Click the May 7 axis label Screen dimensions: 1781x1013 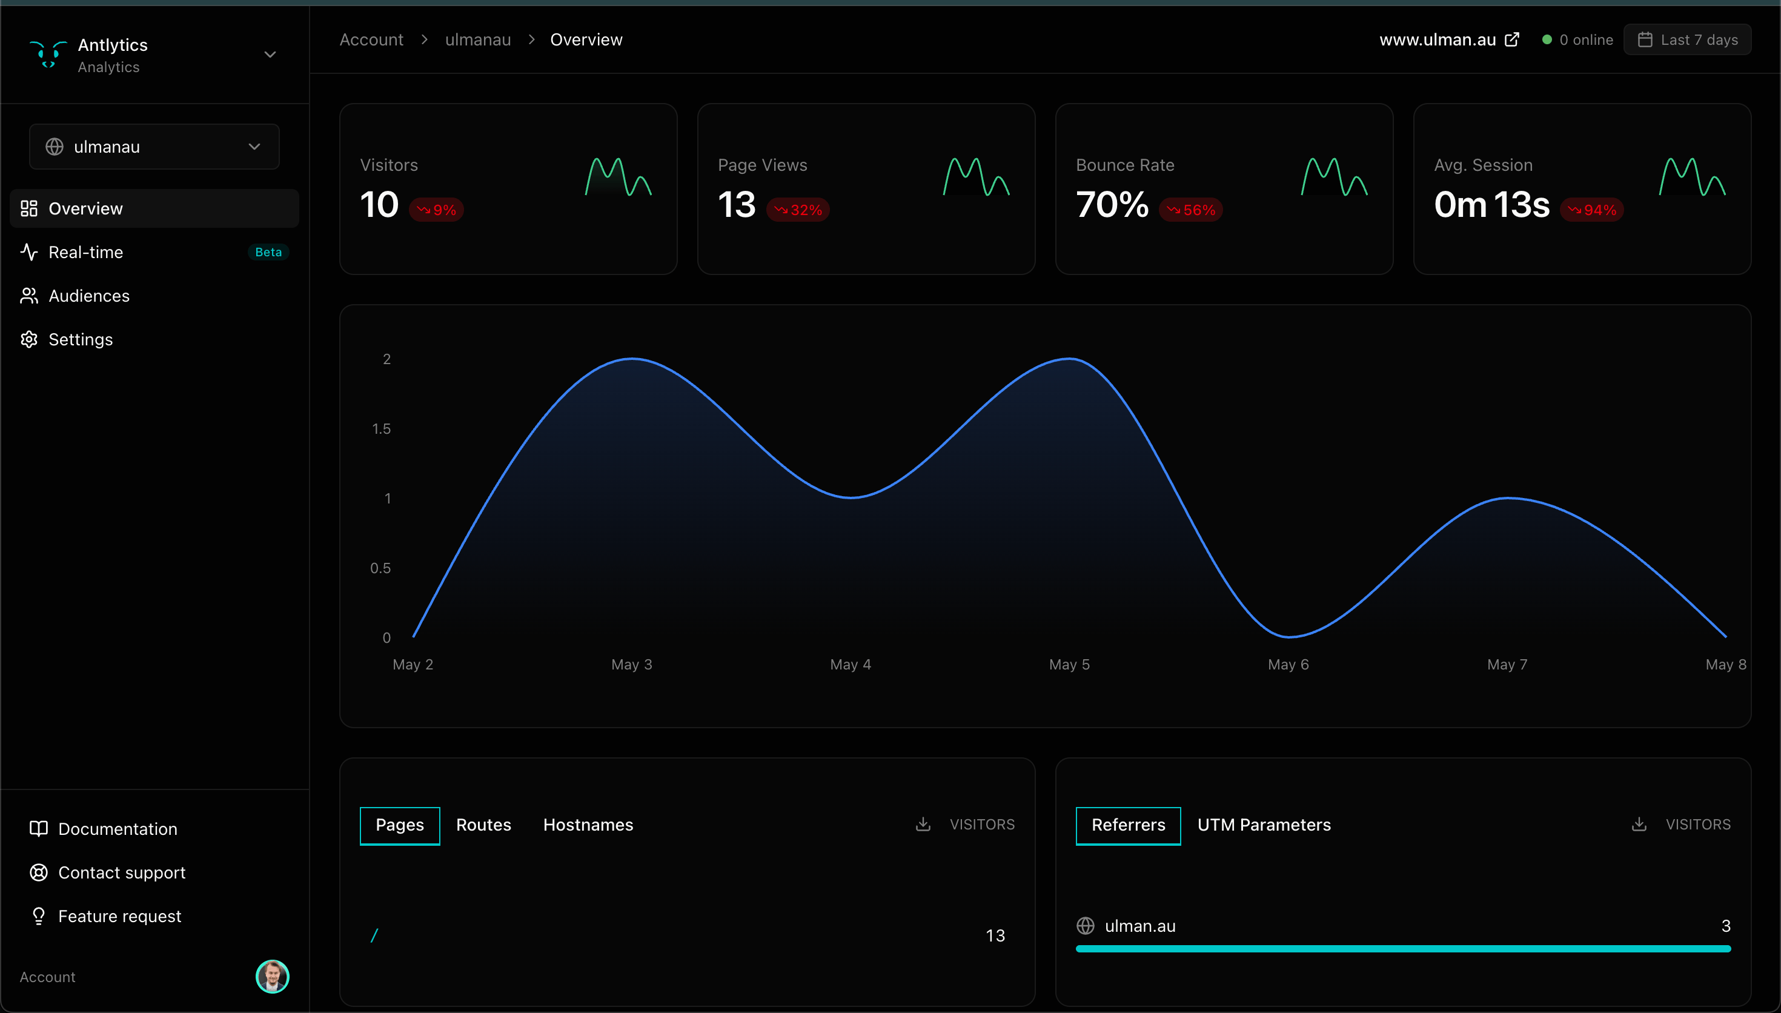(1508, 665)
